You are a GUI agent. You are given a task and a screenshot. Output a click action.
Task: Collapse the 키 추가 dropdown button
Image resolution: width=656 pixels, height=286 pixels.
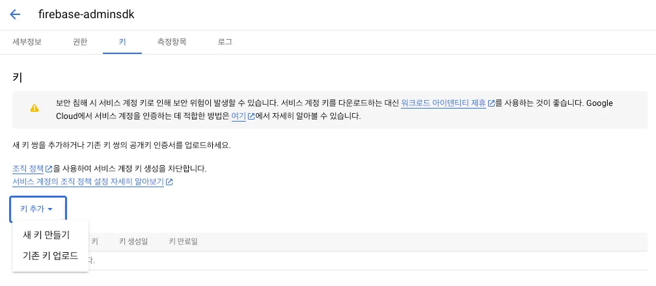[38, 209]
